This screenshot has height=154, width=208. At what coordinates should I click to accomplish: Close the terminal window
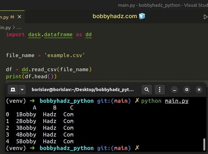(x=199, y=90)
